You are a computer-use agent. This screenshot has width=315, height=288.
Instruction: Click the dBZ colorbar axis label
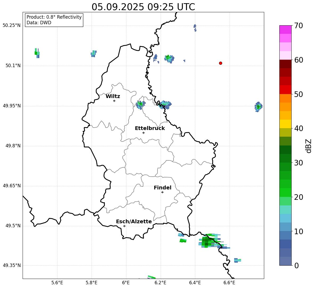point(309,146)
